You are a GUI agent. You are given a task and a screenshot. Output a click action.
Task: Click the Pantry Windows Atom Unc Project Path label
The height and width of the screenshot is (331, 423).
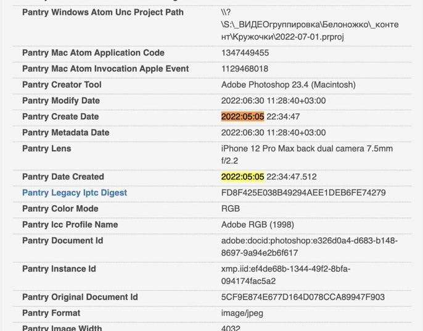[102, 12]
